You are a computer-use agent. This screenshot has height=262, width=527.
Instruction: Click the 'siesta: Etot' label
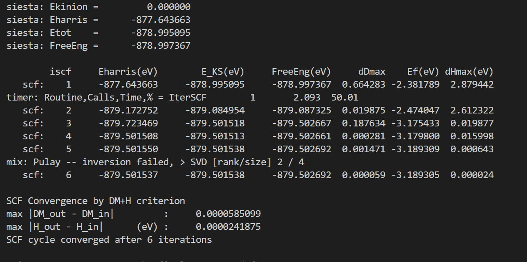click(x=39, y=33)
